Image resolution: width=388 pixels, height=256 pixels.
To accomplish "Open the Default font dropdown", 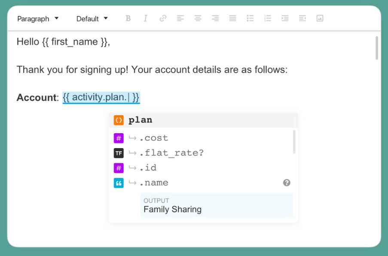I will tap(92, 19).
